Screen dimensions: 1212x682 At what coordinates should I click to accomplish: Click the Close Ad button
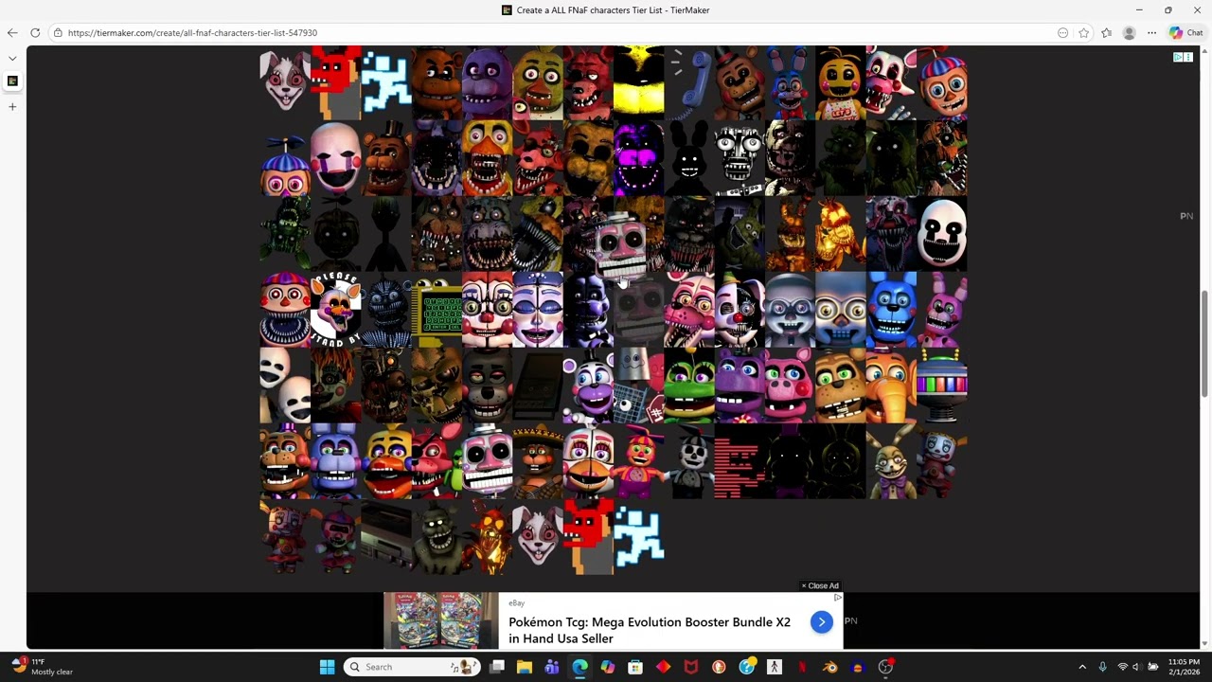pyautogui.click(x=820, y=585)
